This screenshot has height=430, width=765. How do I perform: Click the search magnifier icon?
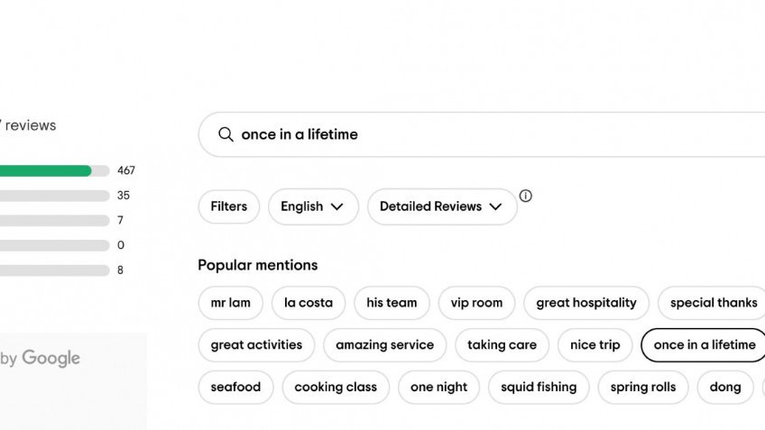point(226,134)
